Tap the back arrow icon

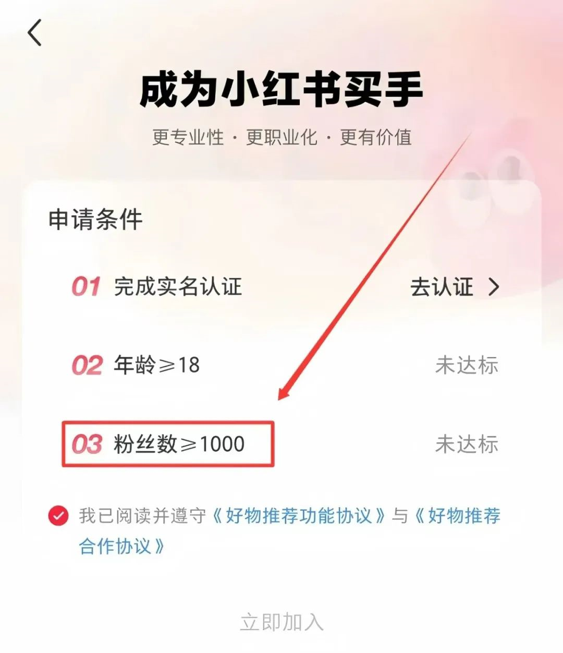click(x=35, y=33)
